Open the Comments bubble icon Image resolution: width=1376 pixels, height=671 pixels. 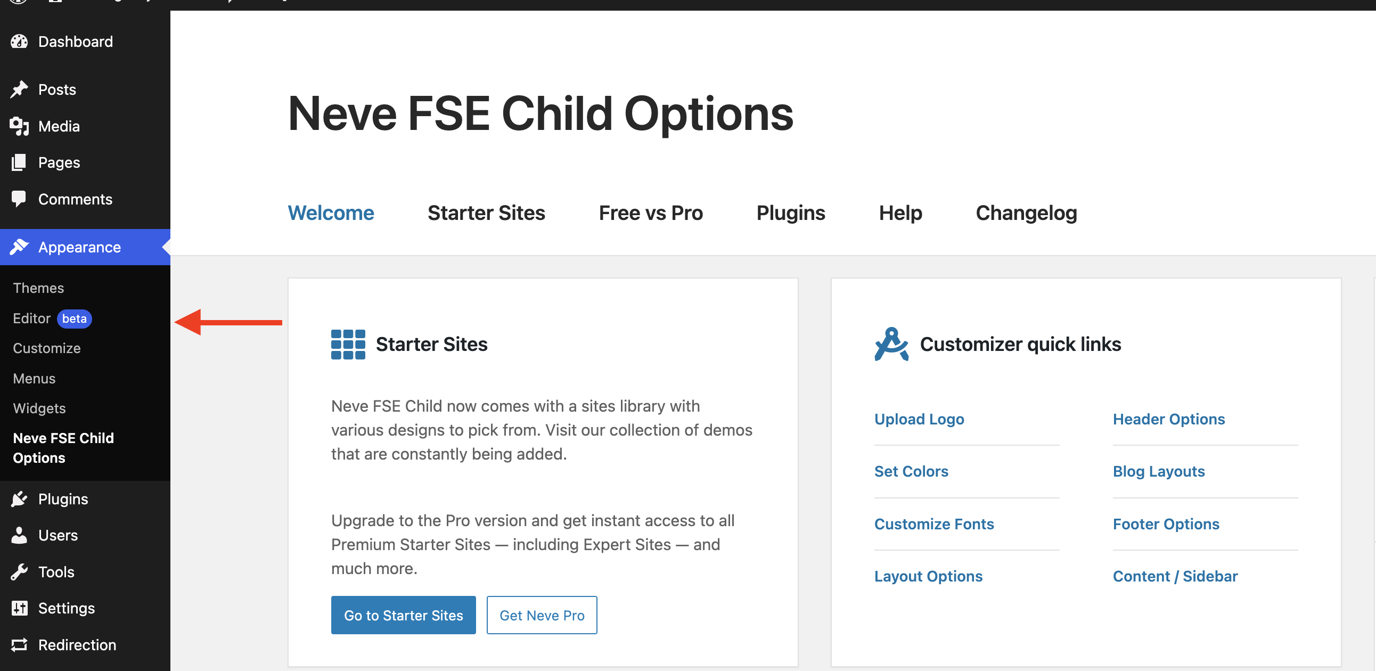pyautogui.click(x=19, y=199)
